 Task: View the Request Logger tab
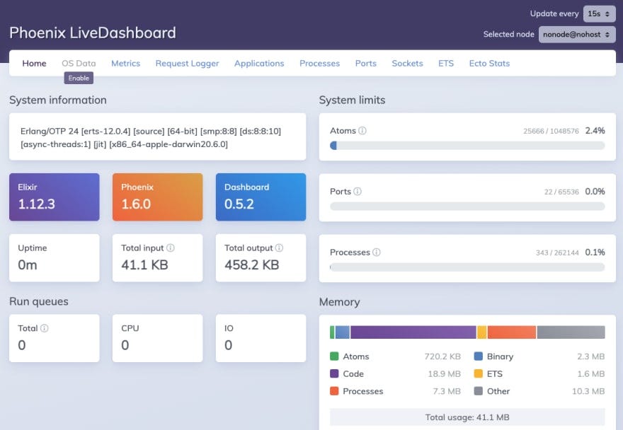tap(187, 63)
